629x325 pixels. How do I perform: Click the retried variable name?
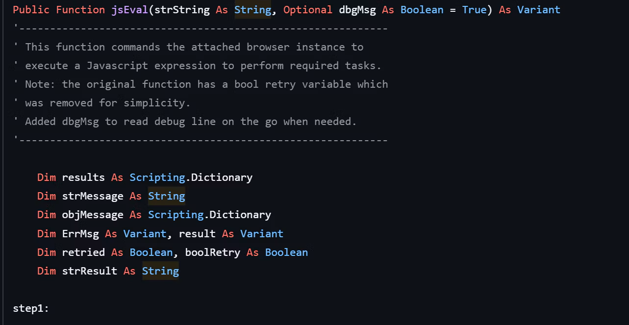(83, 252)
